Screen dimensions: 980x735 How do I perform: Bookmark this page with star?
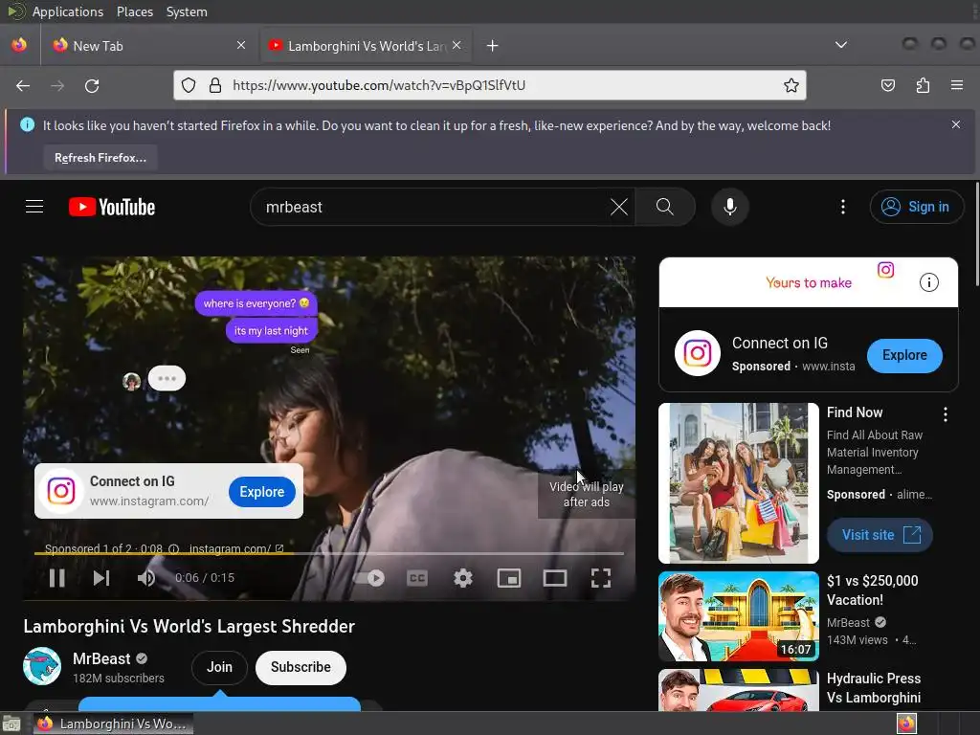791,85
